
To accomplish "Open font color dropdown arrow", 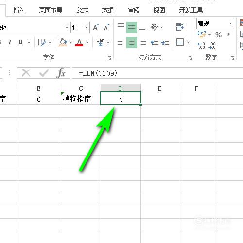I will 87,43.
